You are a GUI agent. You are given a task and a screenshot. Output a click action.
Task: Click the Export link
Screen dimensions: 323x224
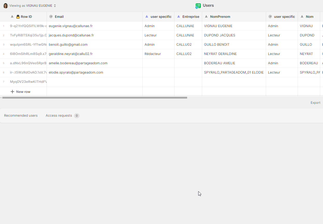tap(315, 103)
